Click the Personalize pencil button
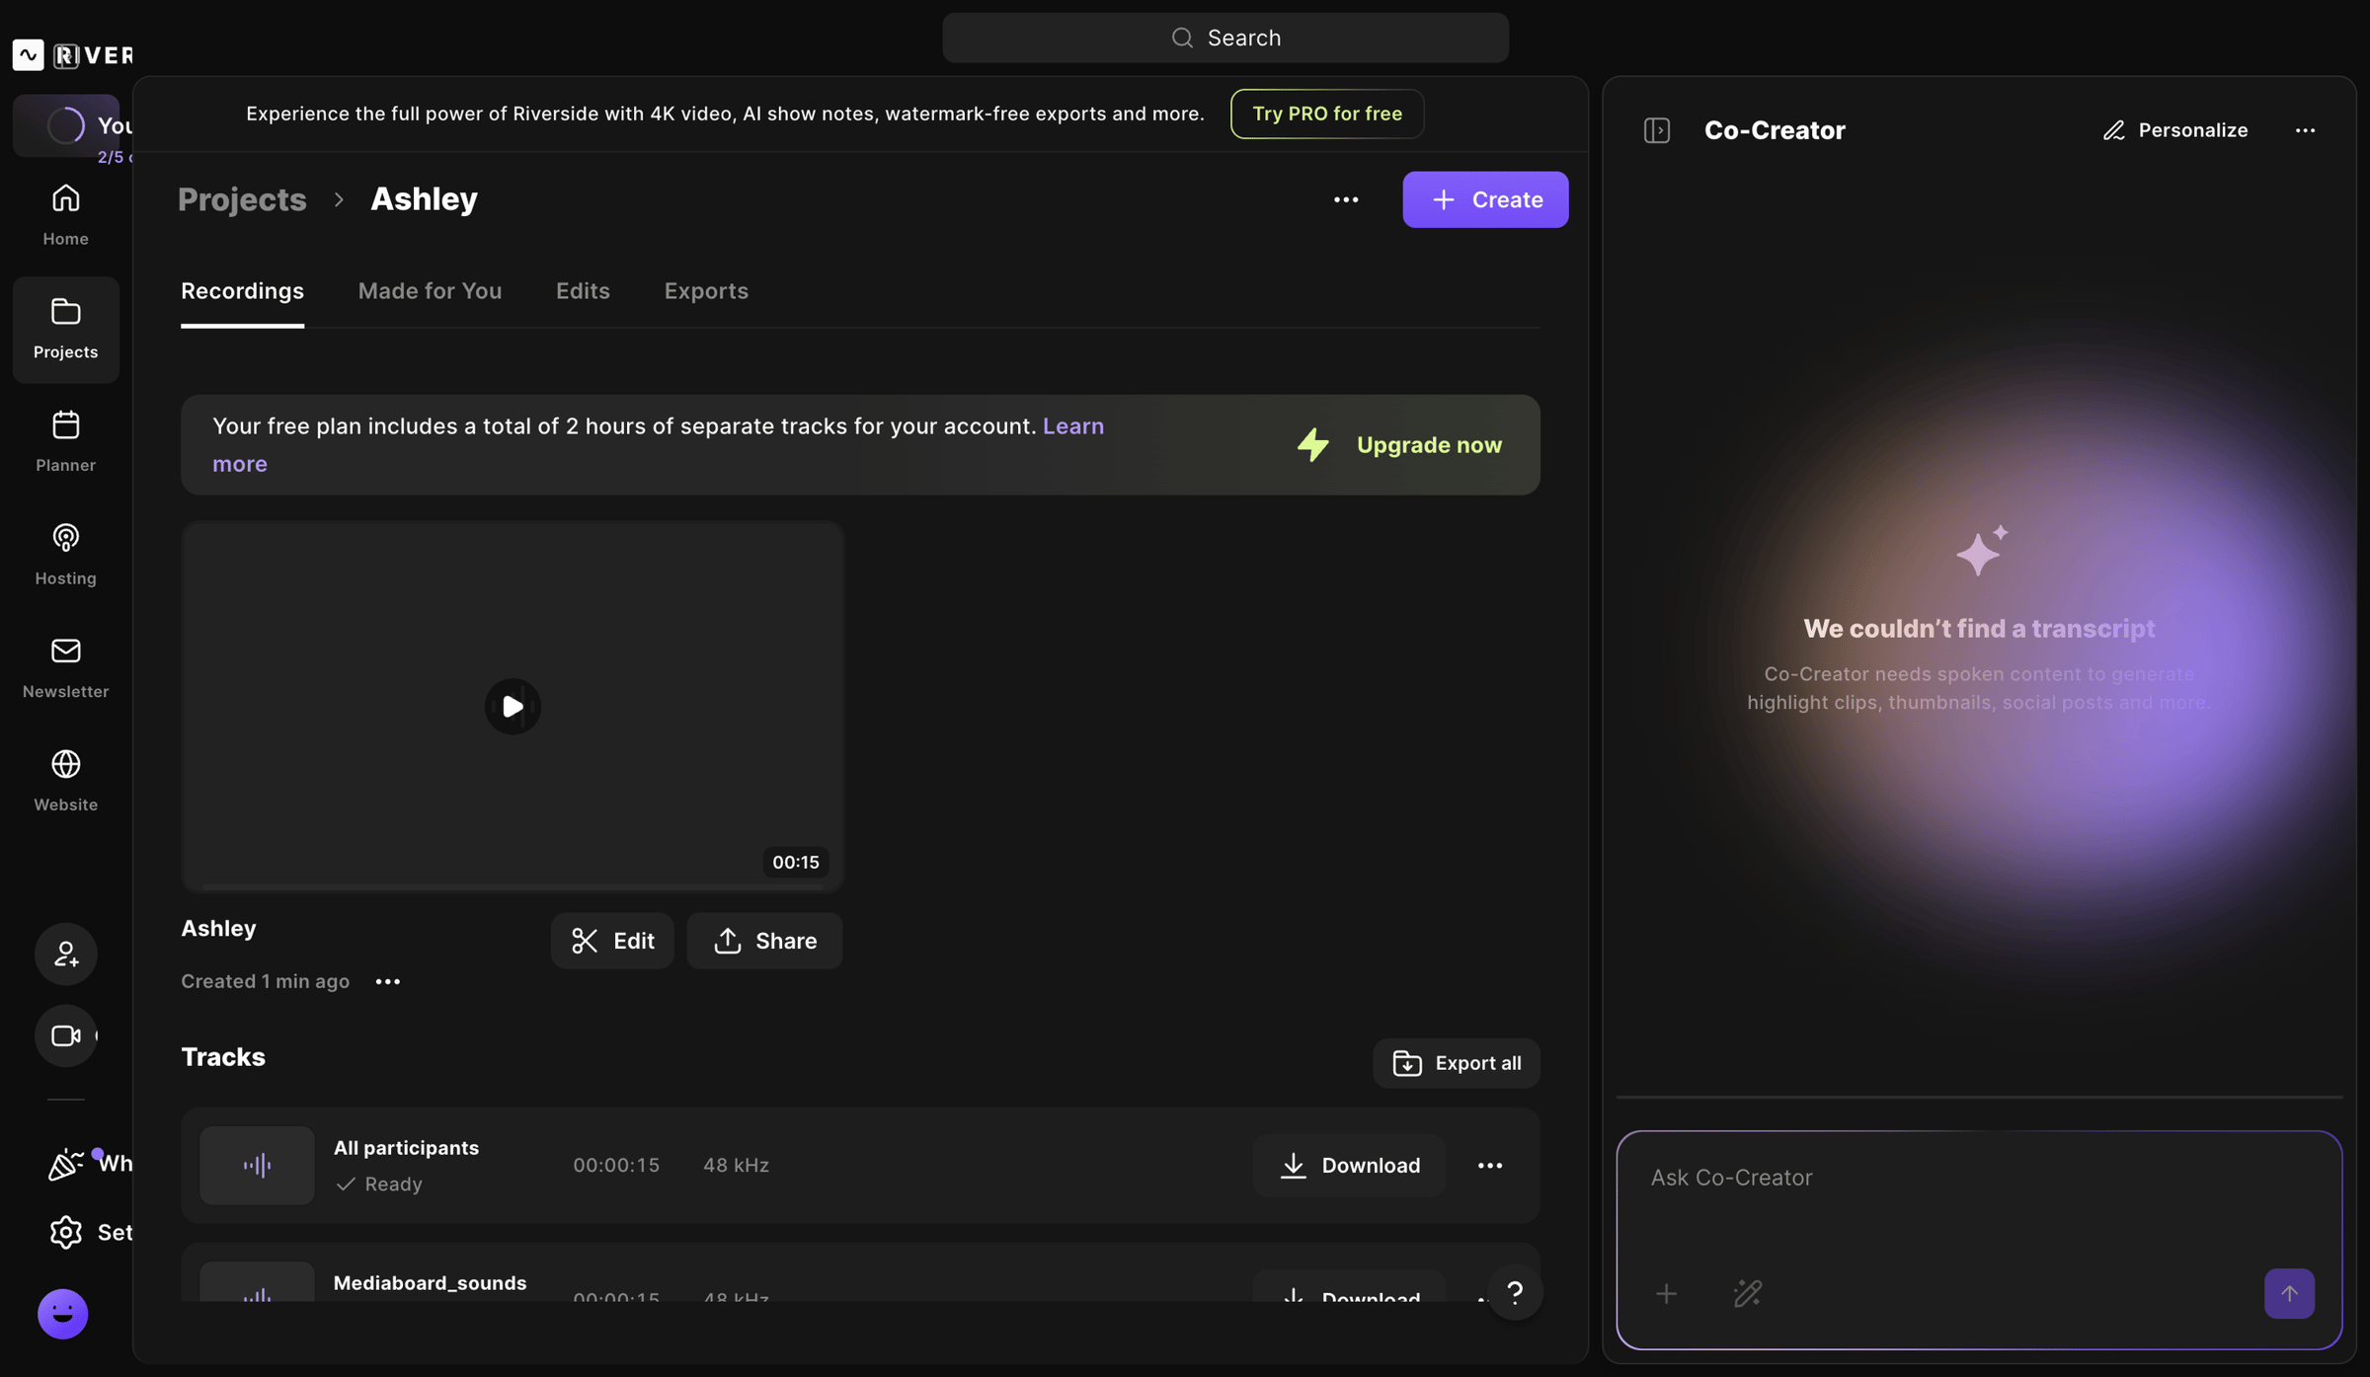This screenshot has height=1377, width=2370. coord(2175,130)
